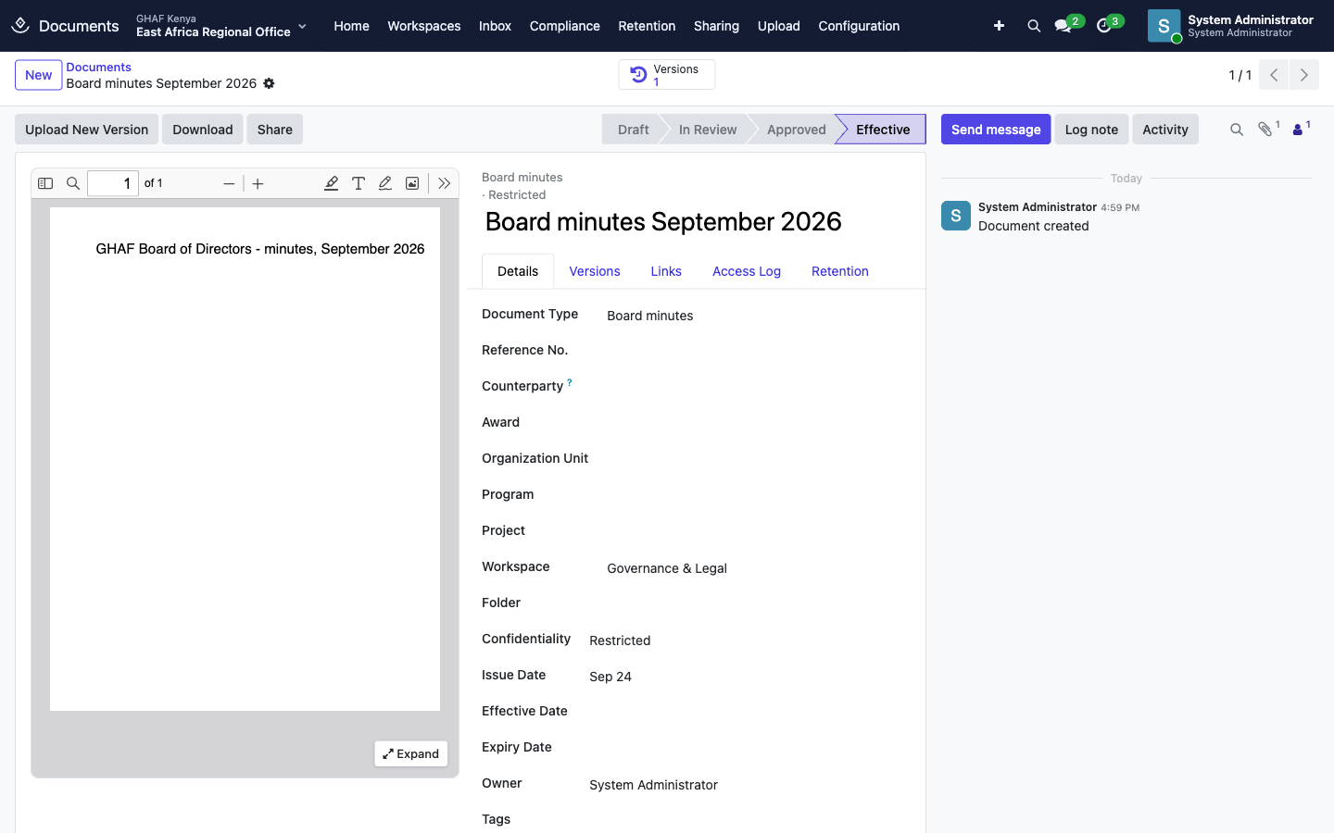Select the PDF highlight tool
This screenshot has height=833, width=1334.
pos(331,183)
